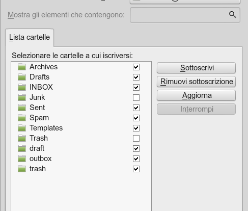
Task: Enable subscription checkbox for Junk
Action: tap(136, 98)
